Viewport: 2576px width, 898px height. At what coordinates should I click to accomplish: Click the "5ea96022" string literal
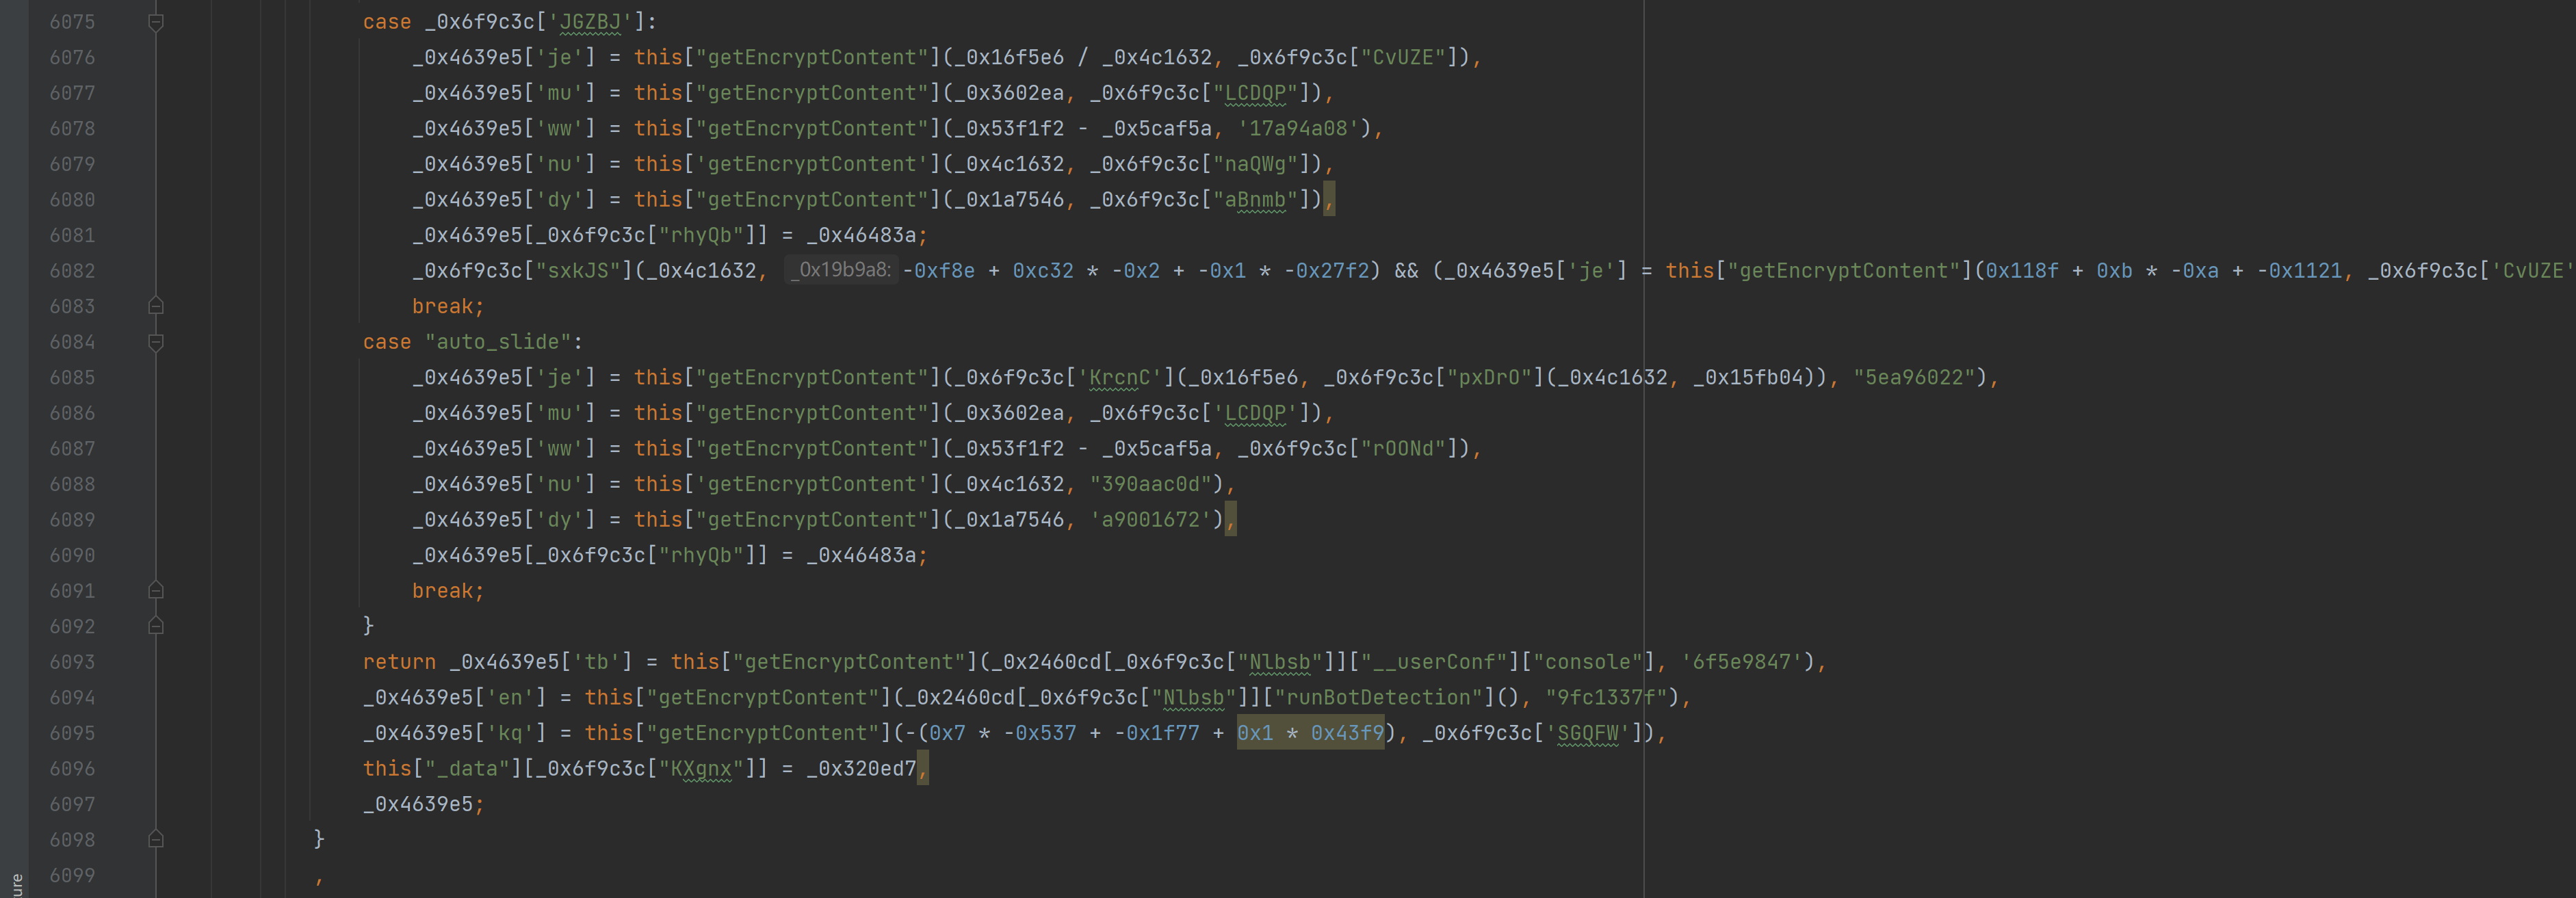tap(1914, 377)
